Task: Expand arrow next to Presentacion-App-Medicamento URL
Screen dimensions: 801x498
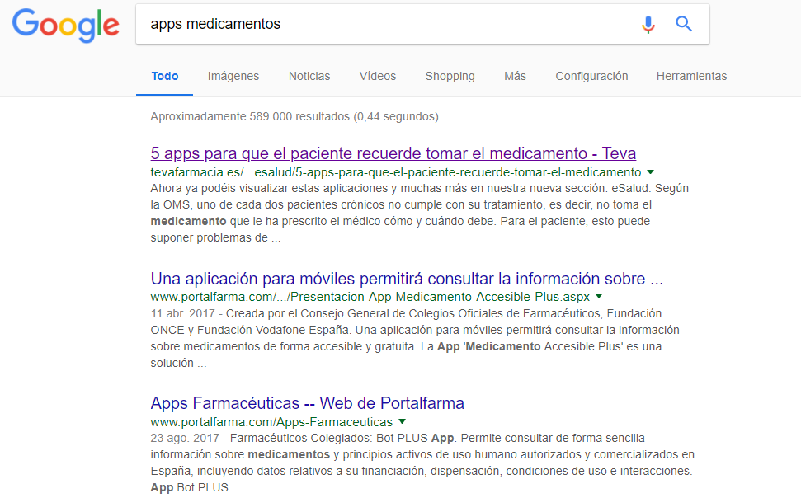Action: [x=599, y=297]
